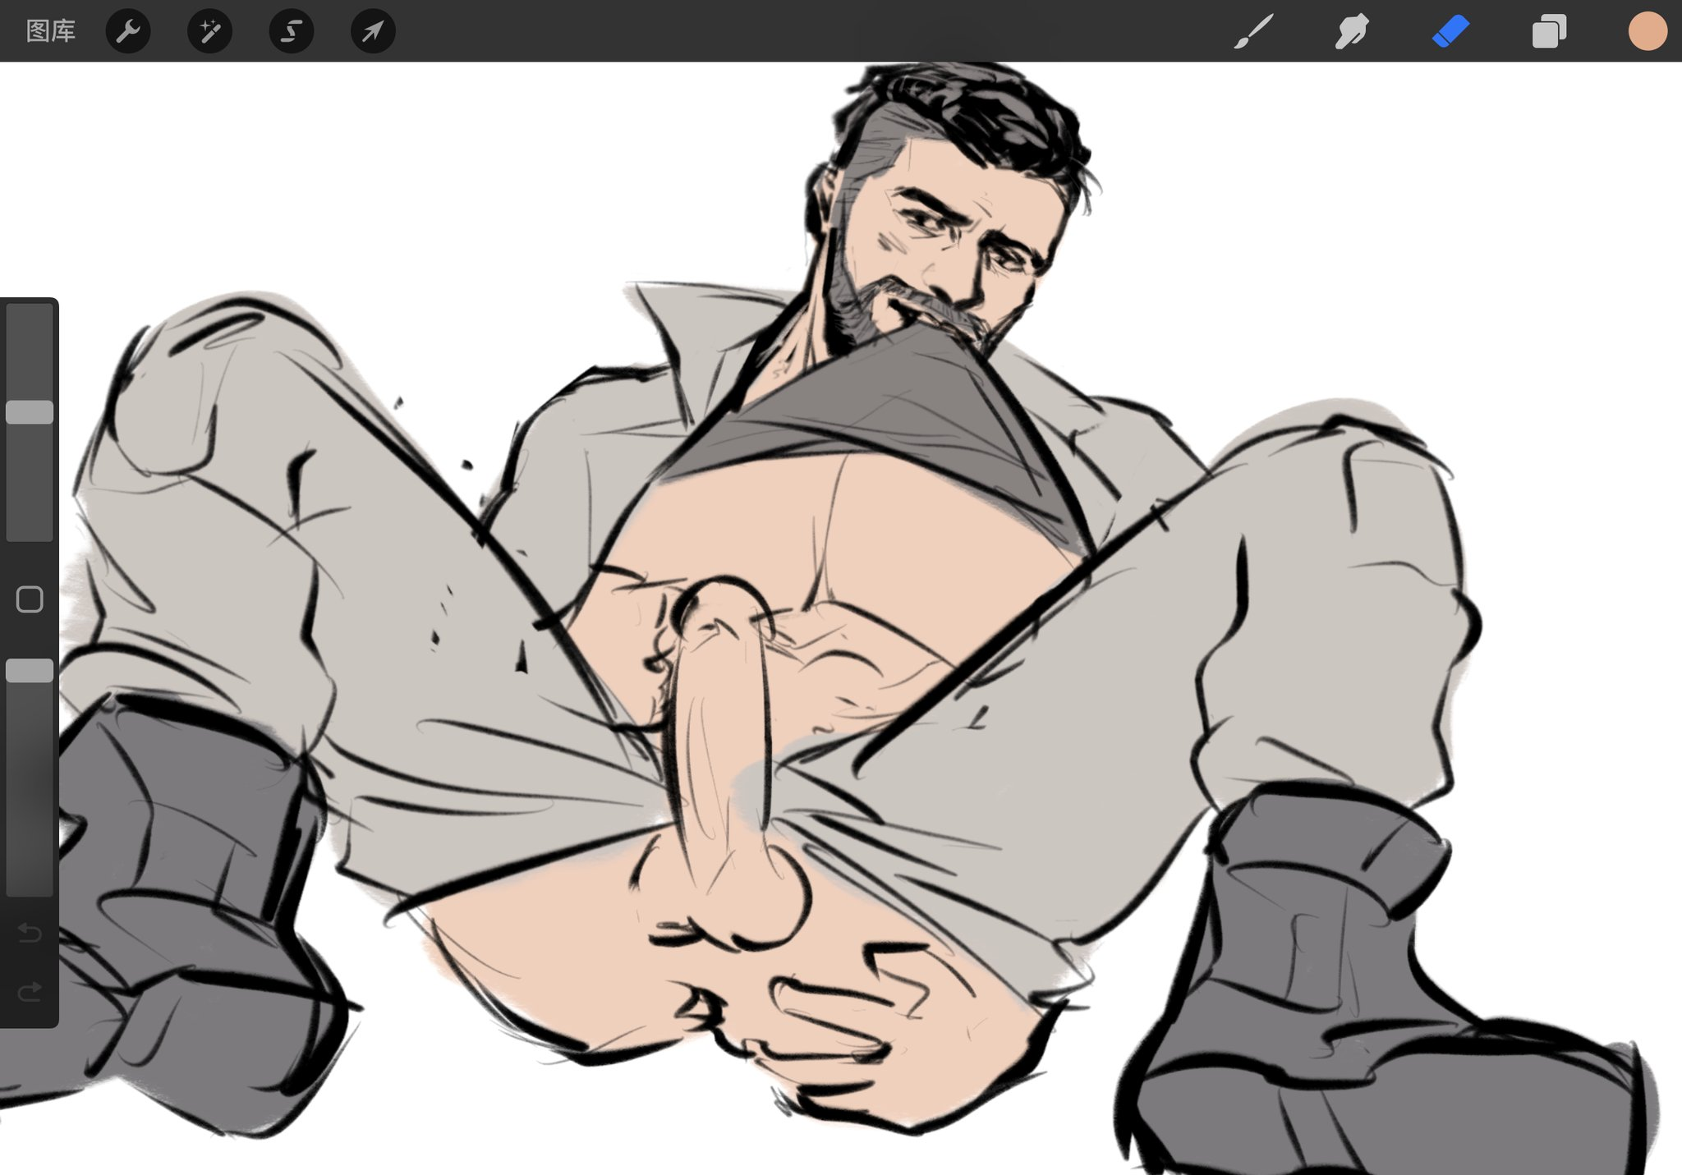The width and height of the screenshot is (1682, 1175).
Task: Select the Smudge finger tool
Action: [1352, 31]
